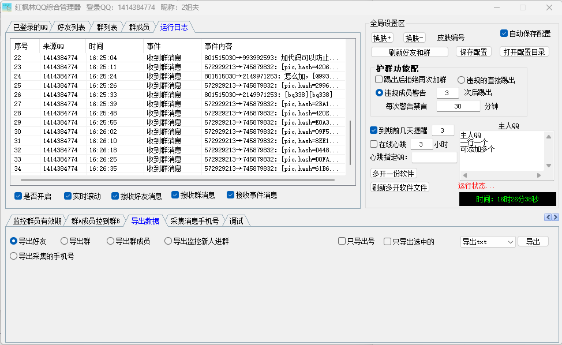Open the 采集消息手机号 tab
562x345 pixels.
click(194, 221)
